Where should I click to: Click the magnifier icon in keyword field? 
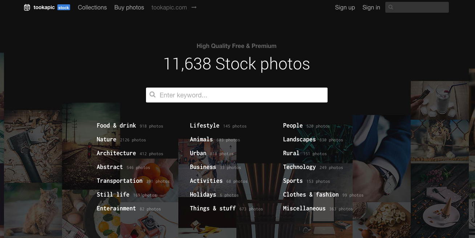153,95
